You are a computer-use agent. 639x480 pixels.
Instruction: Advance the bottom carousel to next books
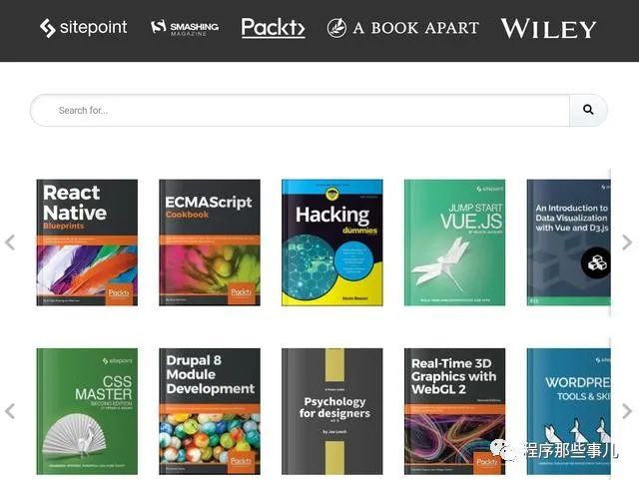click(x=627, y=411)
